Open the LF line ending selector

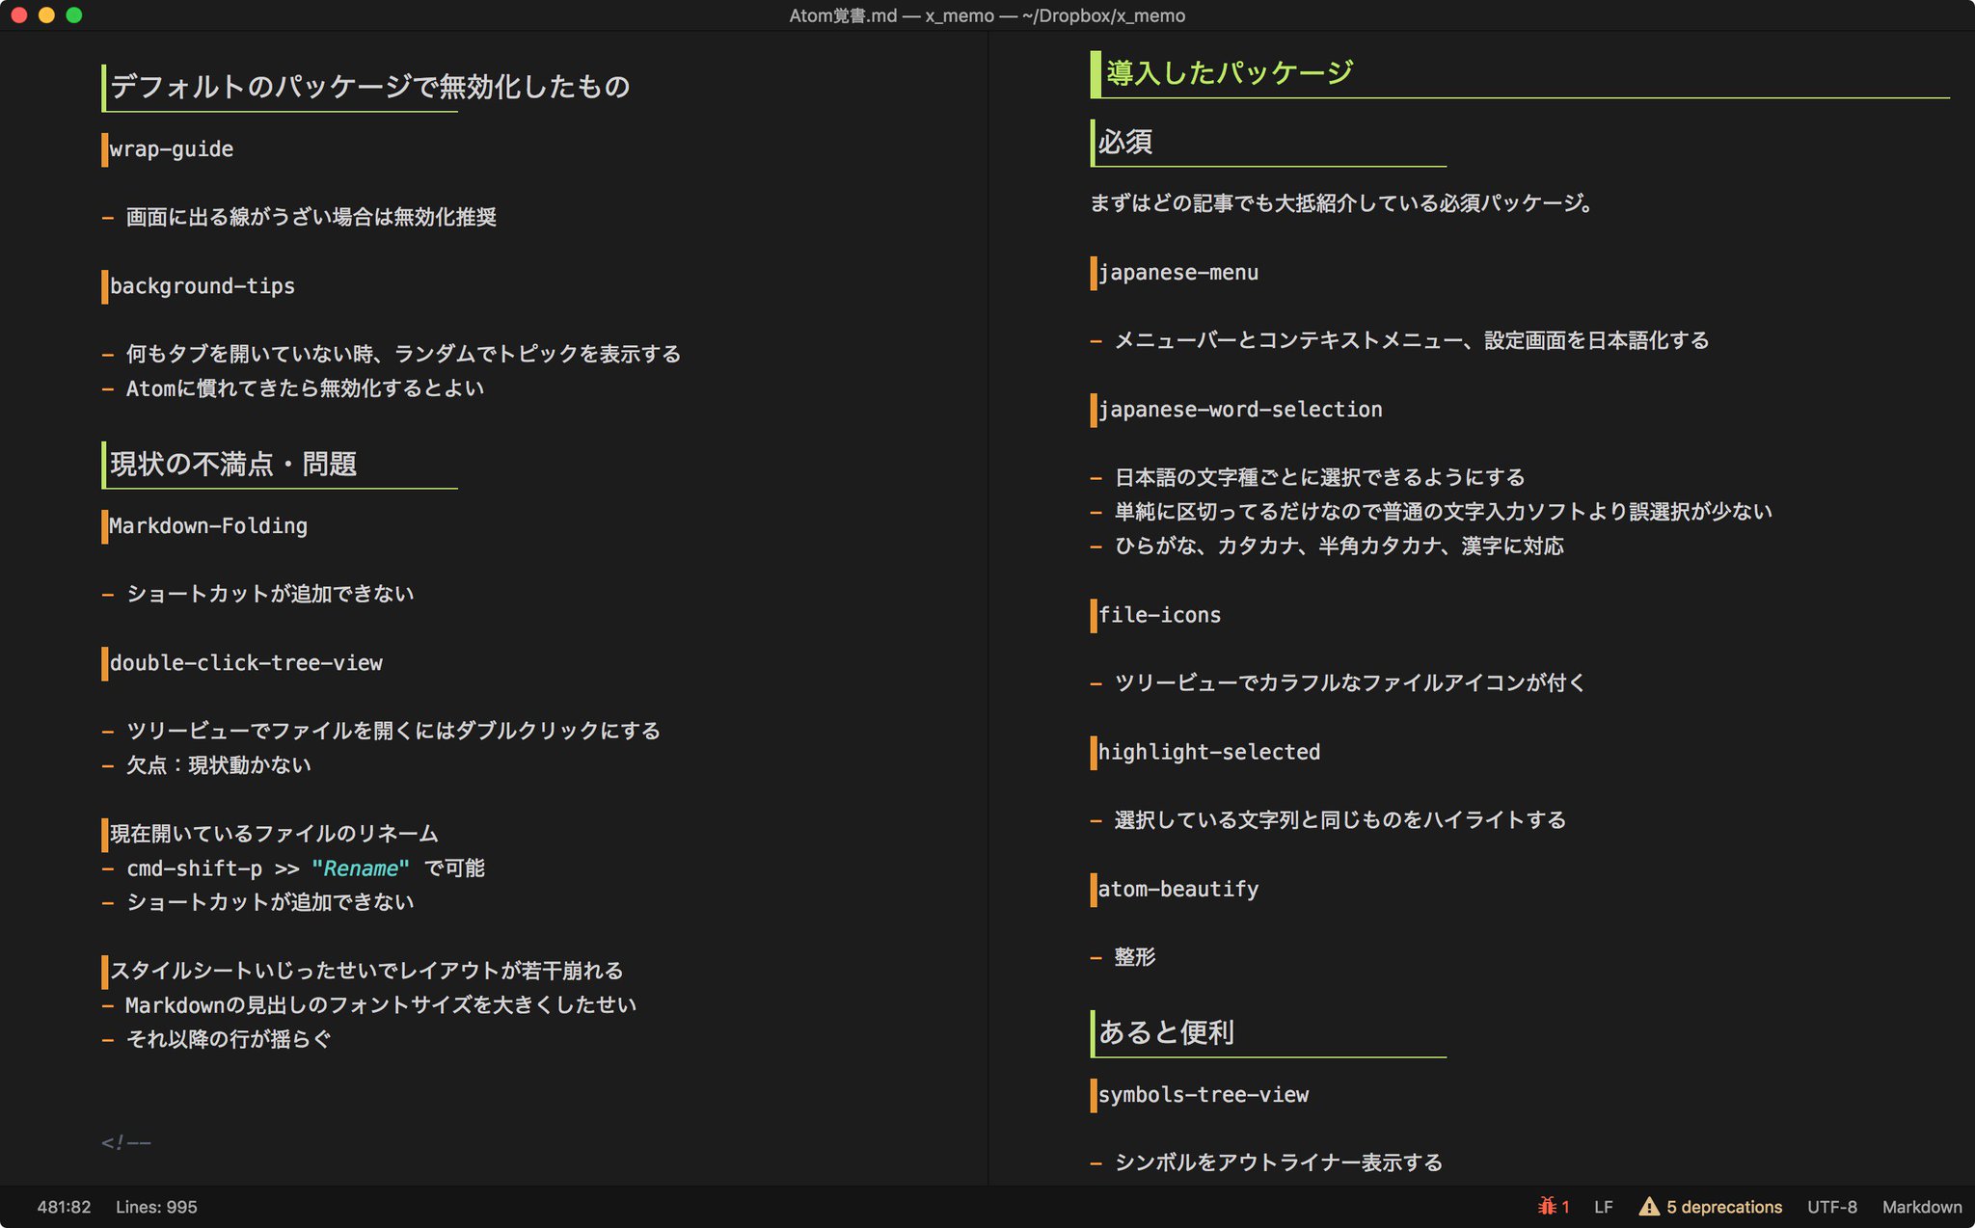pyautogui.click(x=1603, y=1207)
